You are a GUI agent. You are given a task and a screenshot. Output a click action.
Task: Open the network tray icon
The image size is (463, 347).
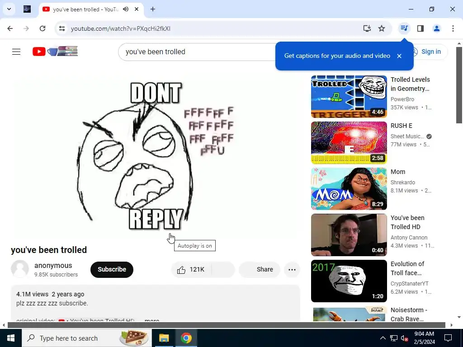coord(394,338)
